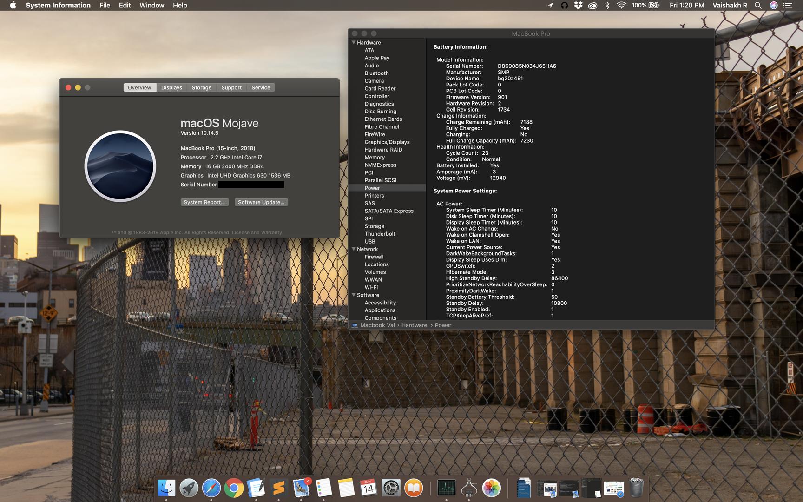
Task: Click the System Report... button
Action: (x=204, y=202)
